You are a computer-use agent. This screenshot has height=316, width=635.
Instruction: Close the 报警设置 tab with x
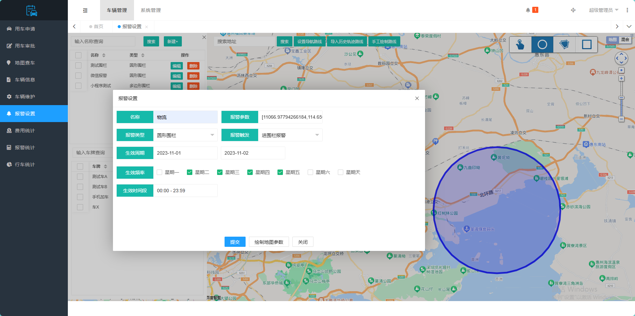147,27
